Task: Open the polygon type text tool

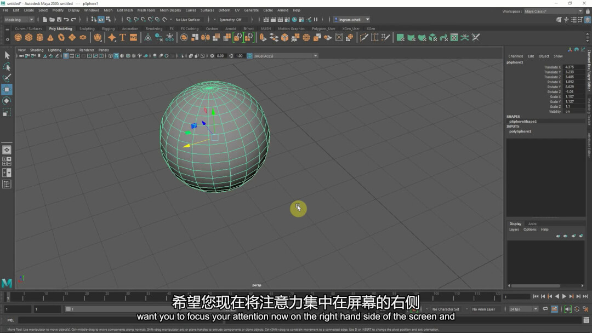Action: [x=123, y=37]
